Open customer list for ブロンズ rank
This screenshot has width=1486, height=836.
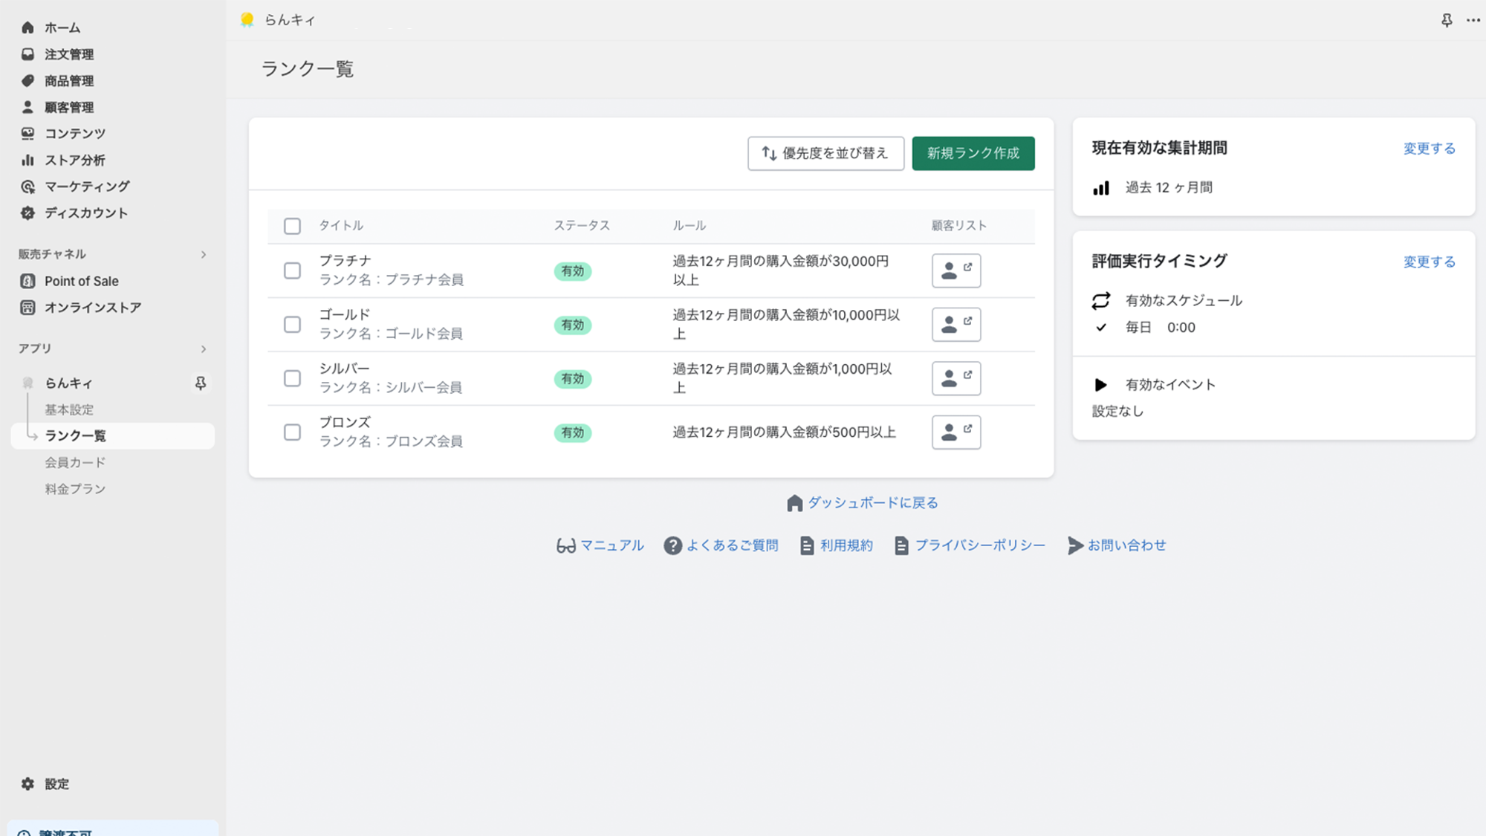click(956, 432)
